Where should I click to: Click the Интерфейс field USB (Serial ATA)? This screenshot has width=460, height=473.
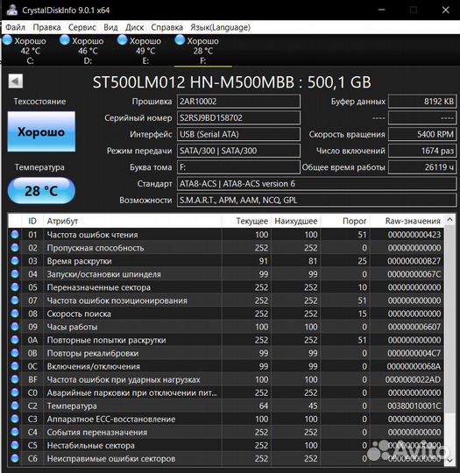(238, 134)
